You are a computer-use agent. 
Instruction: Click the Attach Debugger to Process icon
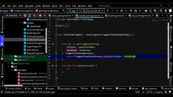tap(135, 11)
